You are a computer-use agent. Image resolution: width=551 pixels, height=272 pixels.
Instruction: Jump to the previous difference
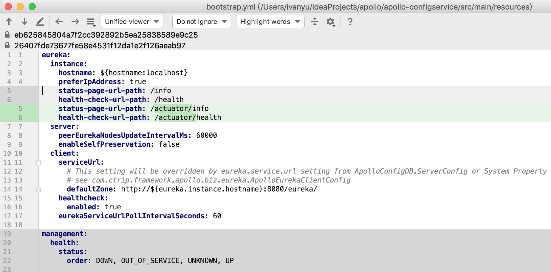9,21
